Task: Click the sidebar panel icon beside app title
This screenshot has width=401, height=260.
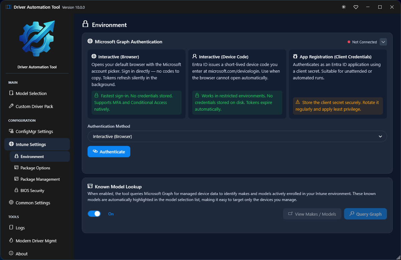Action: 8,7
